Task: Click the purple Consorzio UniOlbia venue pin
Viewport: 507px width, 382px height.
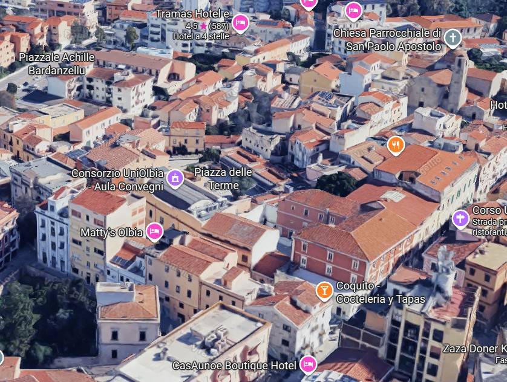Action: (x=175, y=179)
